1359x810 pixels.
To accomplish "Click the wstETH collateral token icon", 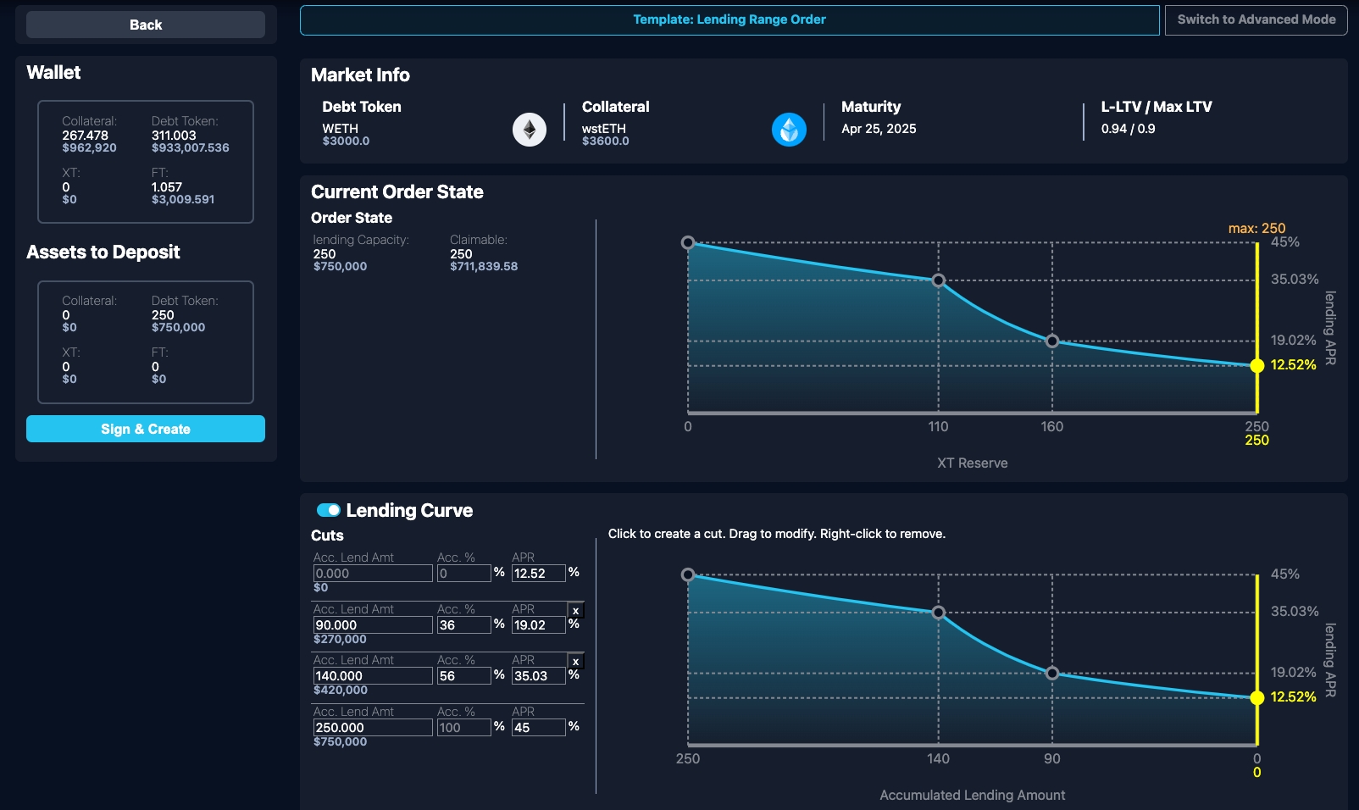I will [789, 130].
